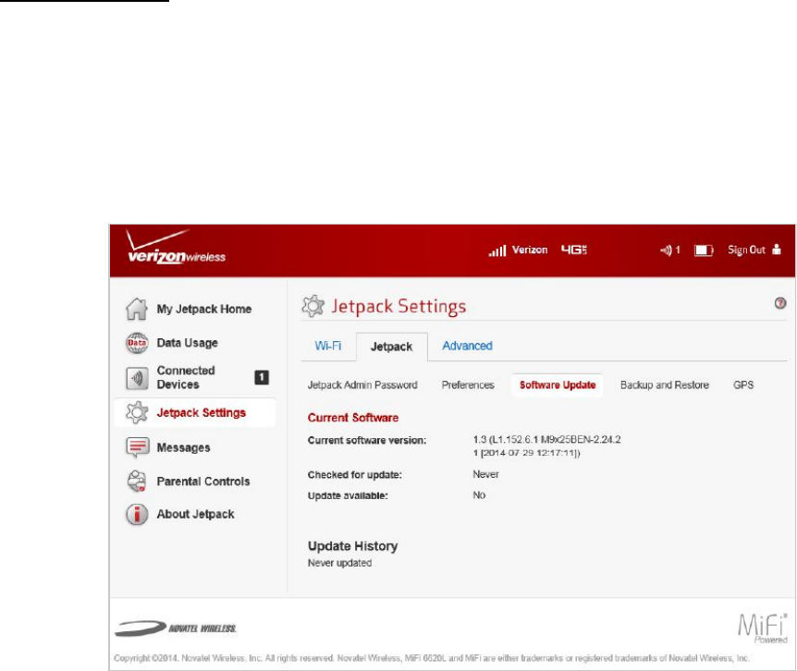797x671 pixels.
Task: Click the help question mark icon
Action: (780, 303)
